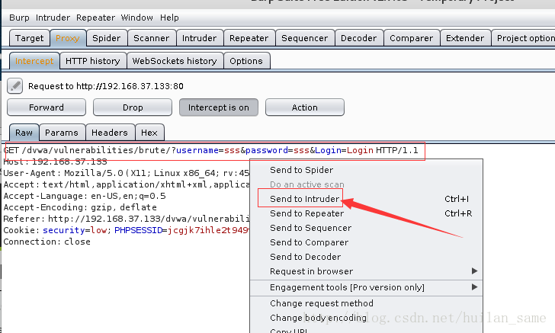The width and height of the screenshot is (555, 333).
Task: Open the WebSockets history sub-tab
Action: (175, 61)
